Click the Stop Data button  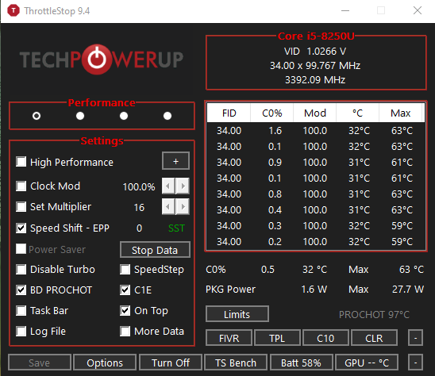[x=155, y=250]
